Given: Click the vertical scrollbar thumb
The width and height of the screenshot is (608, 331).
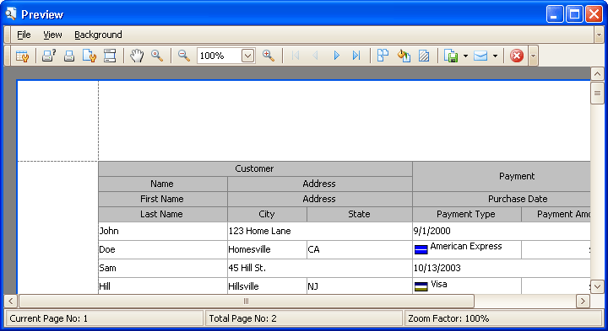Looking at the screenshot, I should click(x=597, y=93).
